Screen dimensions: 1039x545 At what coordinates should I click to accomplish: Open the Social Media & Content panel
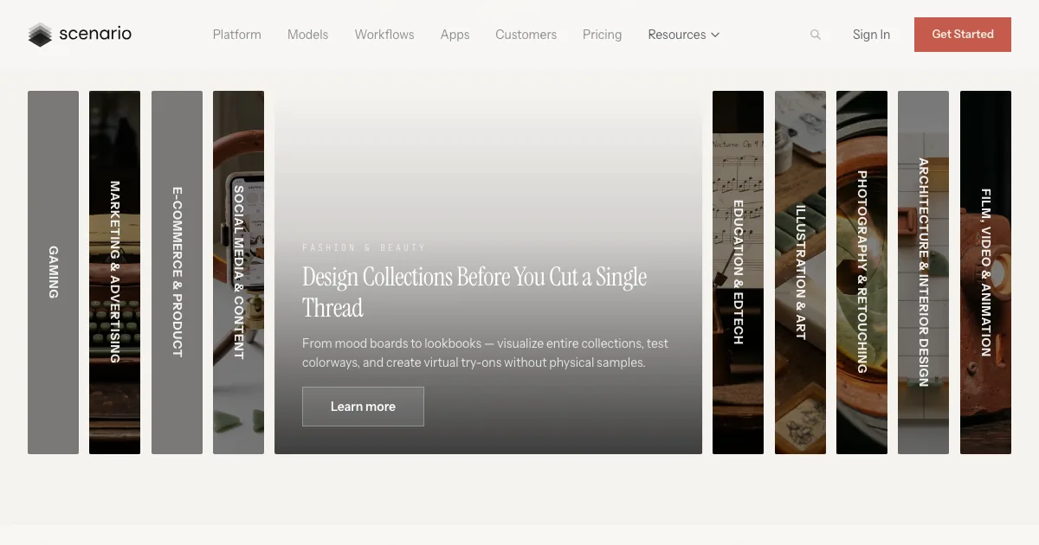238,272
